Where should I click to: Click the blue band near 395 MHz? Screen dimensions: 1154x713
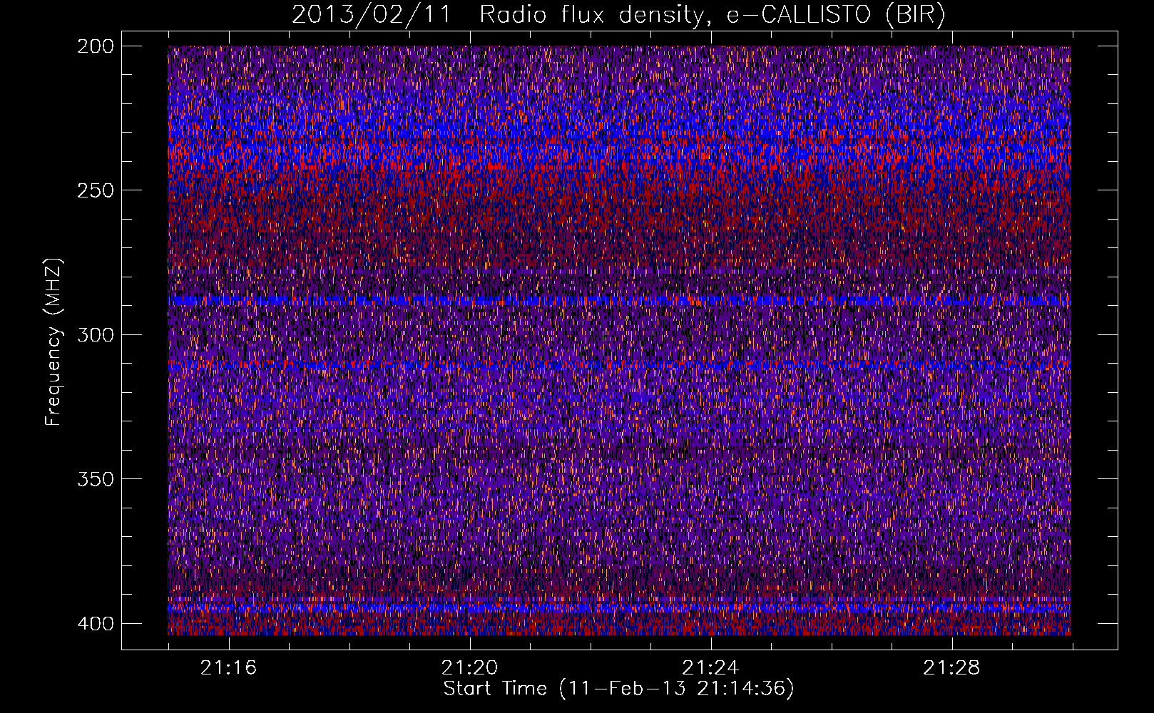[x=619, y=608]
